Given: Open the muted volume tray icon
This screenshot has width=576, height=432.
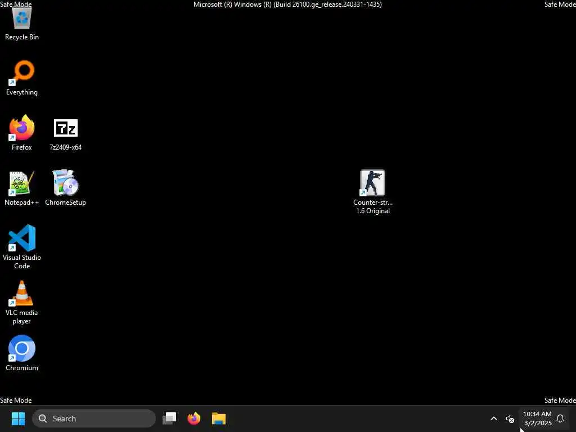Looking at the screenshot, I should pos(510,418).
